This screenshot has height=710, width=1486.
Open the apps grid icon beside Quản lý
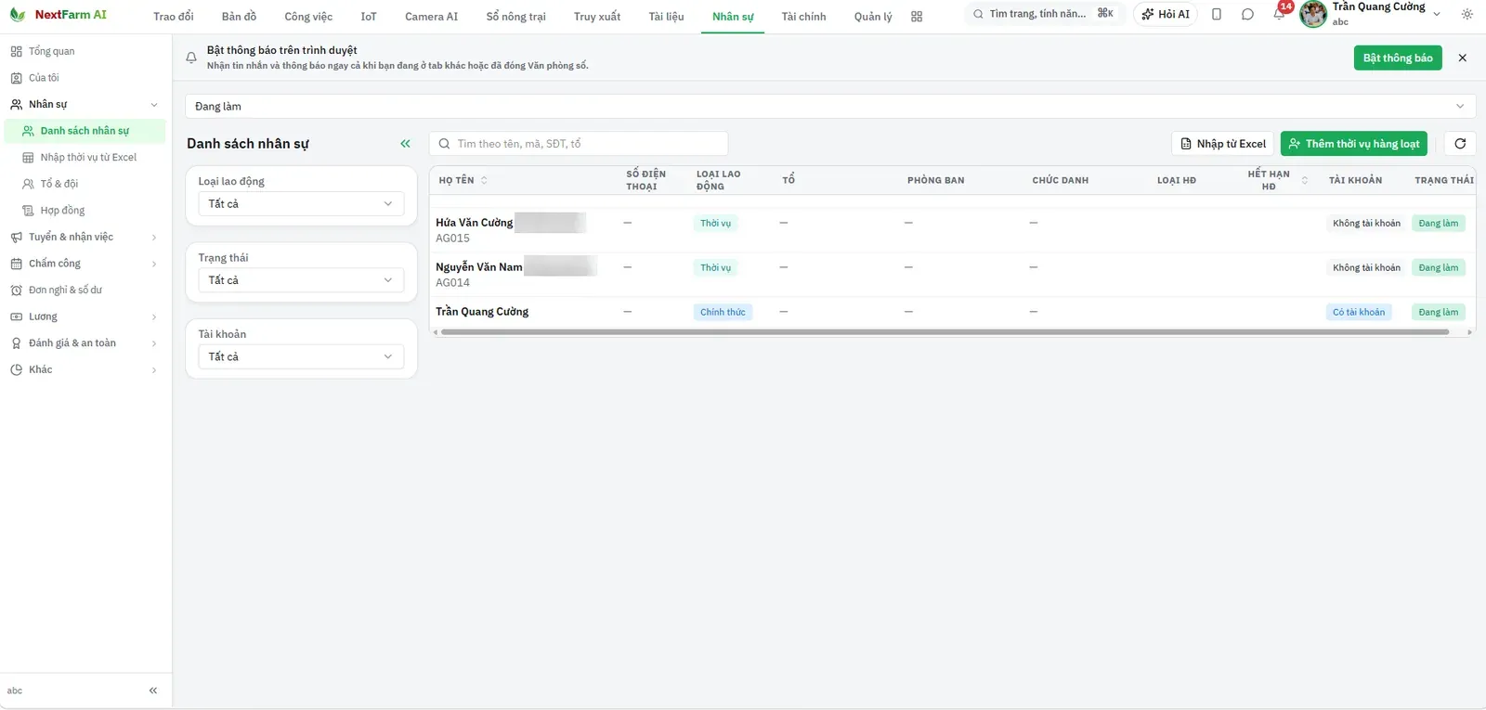tap(917, 17)
